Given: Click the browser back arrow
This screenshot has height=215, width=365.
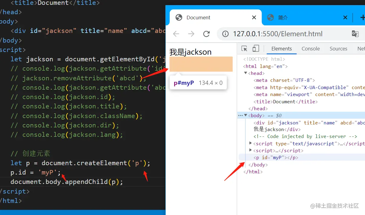Looking at the screenshot, I should tap(176, 34).
